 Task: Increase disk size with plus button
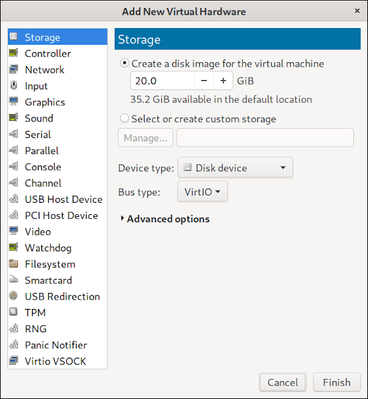(x=223, y=81)
